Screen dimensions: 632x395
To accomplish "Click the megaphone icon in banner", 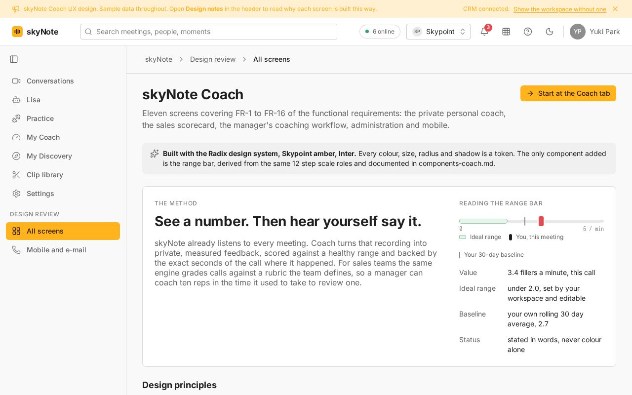I will [16, 9].
